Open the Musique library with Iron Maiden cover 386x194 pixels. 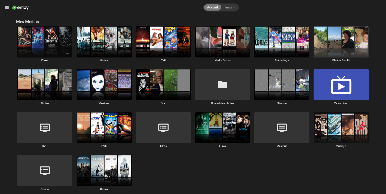(104, 85)
